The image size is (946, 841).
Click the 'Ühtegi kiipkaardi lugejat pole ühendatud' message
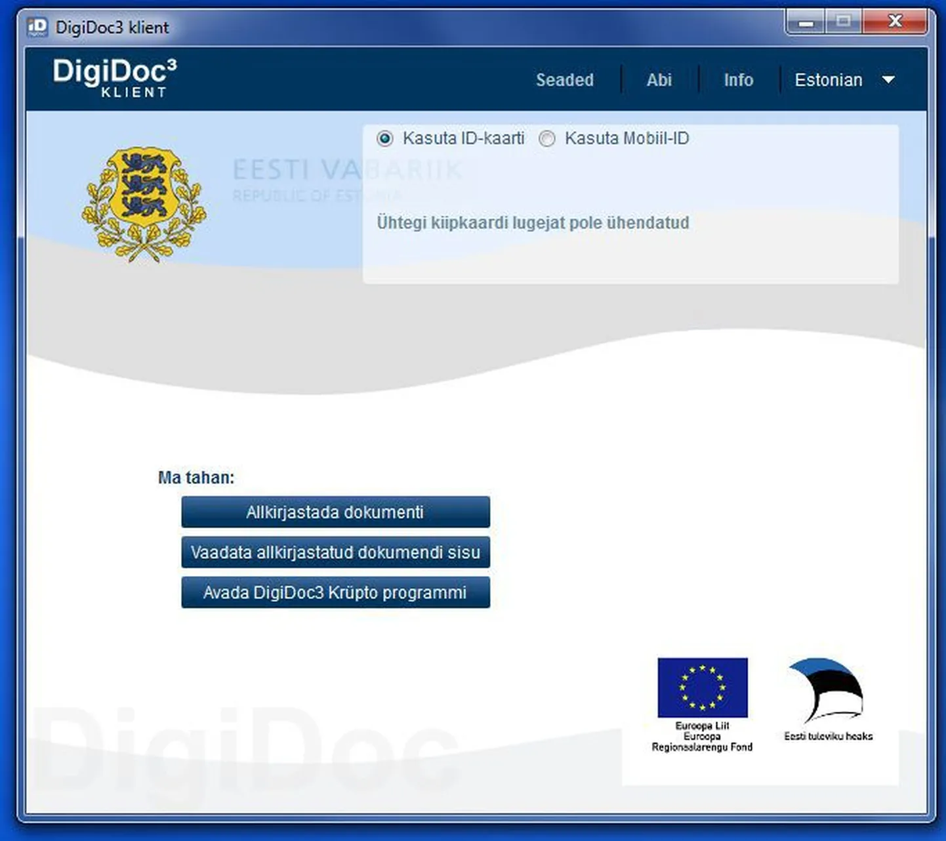pyautogui.click(x=533, y=222)
